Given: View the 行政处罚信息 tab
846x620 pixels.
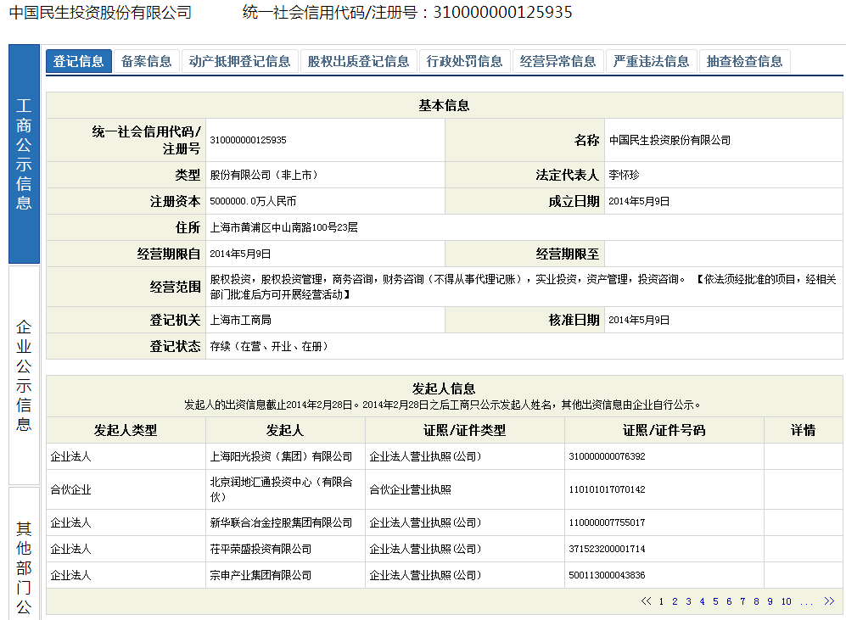Looking at the screenshot, I should pyautogui.click(x=464, y=61).
